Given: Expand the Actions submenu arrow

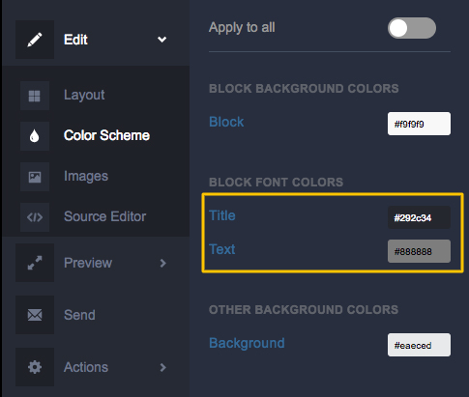Looking at the screenshot, I should [x=163, y=367].
